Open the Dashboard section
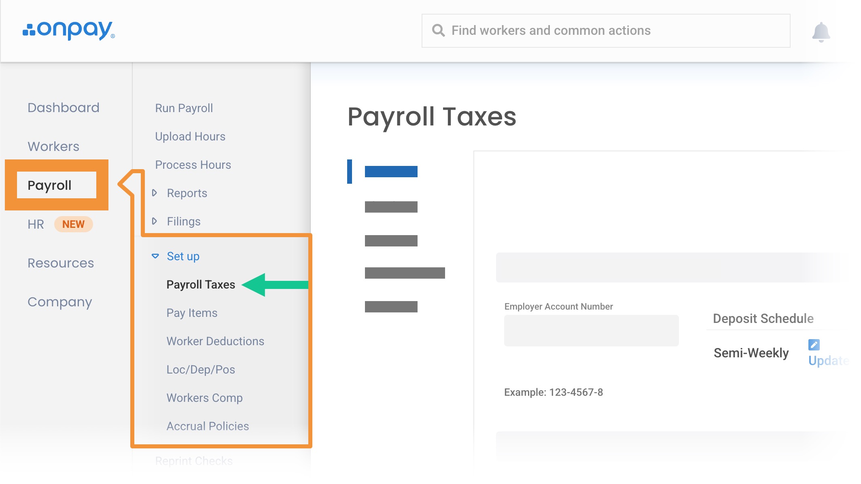This screenshot has width=861, height=484. pyautogui.click(x=64, y=108)
